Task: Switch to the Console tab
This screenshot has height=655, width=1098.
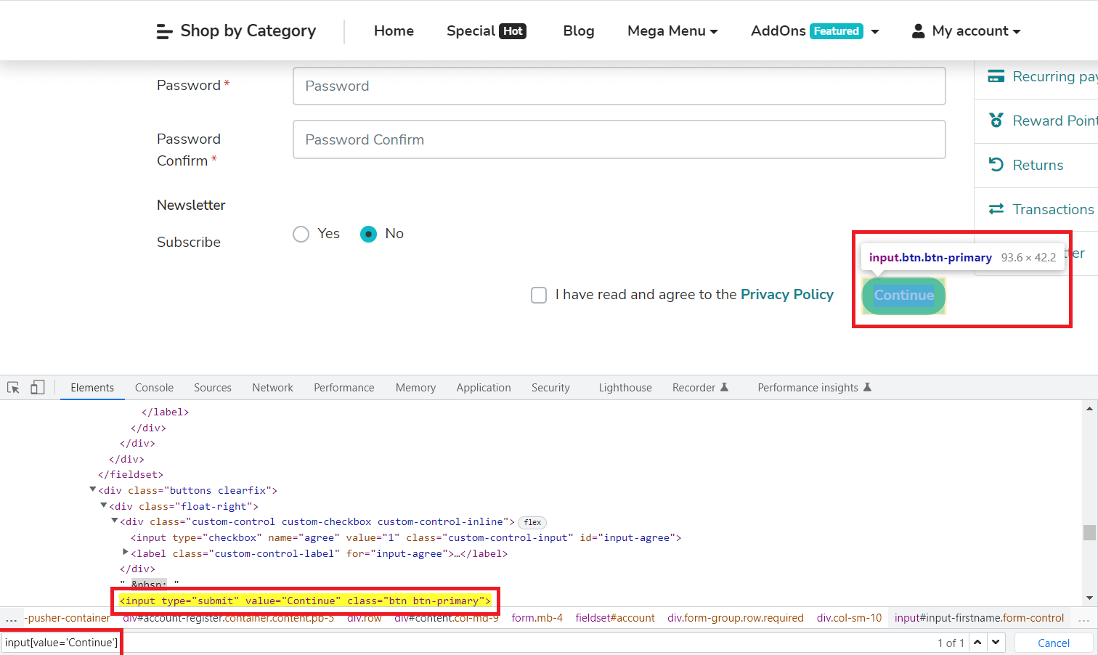Action: 154,387
